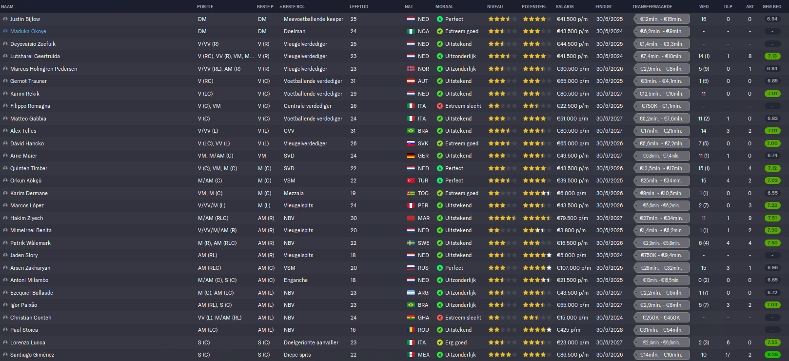Screen dimensions: 789x361
Task: Sort by the AST assists header
Action: 750,7
